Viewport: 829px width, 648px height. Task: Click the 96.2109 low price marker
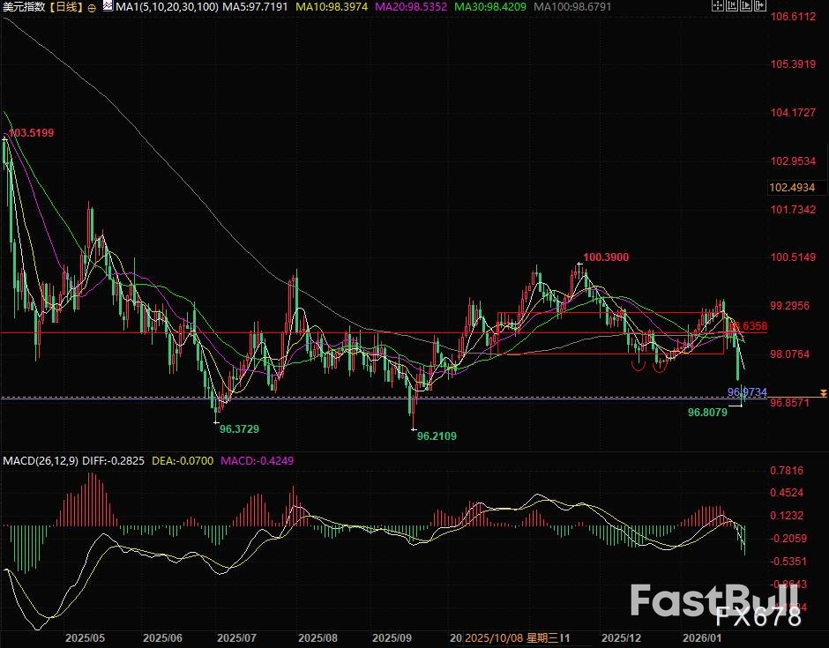(x=437, y=436)
